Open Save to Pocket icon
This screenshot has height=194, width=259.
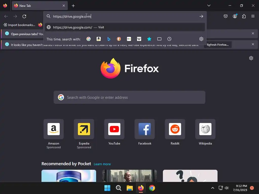pyautogui.click(x=225, y=16)
